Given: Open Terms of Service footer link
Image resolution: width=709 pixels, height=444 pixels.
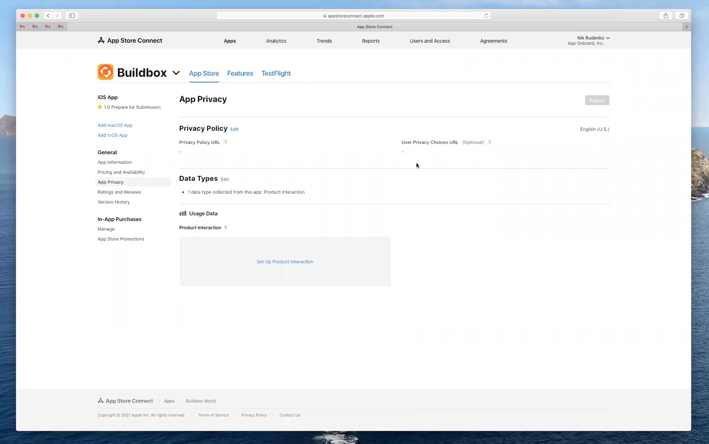Looking at the screenshot, I should (213, 415).
